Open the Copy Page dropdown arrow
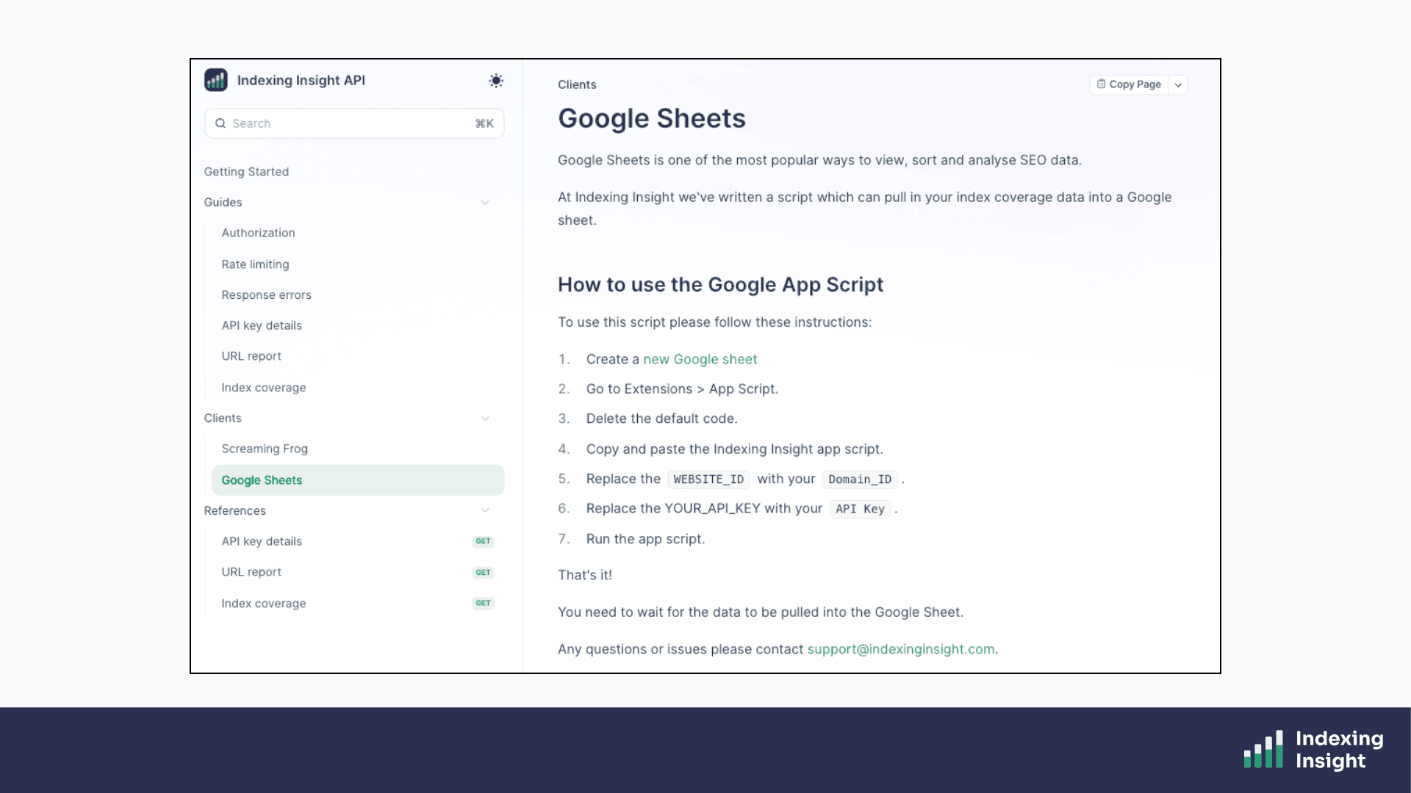 [1178, 85]
